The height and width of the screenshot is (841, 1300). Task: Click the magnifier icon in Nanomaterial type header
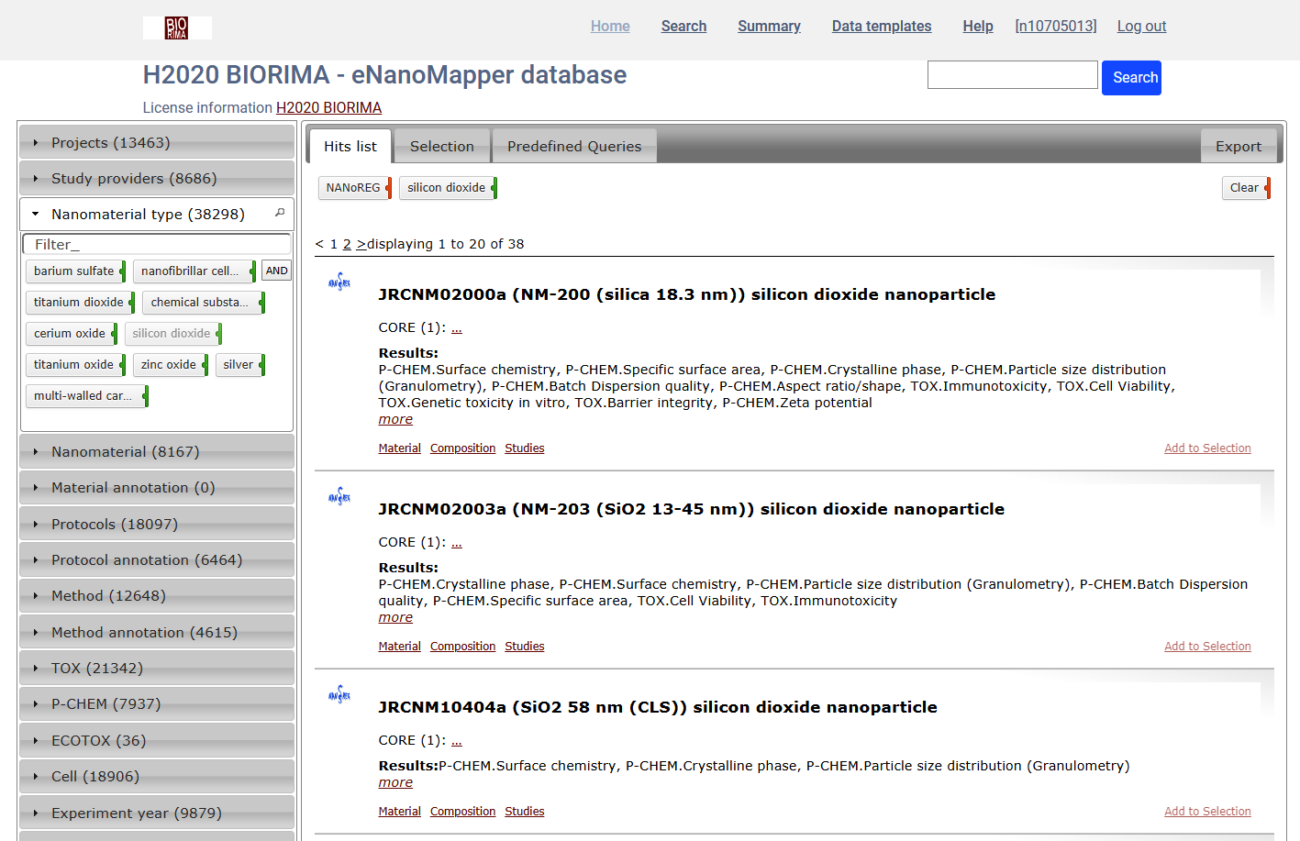pyautogui.click(x=280, y=213)
